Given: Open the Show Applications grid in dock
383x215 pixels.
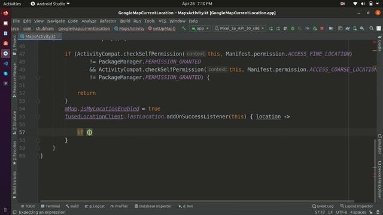Looking at the screenshot, I should (5, 210).
